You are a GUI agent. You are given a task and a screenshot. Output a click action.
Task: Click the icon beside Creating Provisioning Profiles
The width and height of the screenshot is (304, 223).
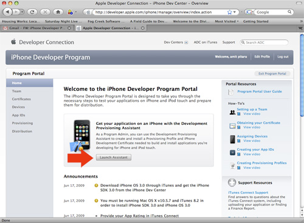click(x=233, y=166)
